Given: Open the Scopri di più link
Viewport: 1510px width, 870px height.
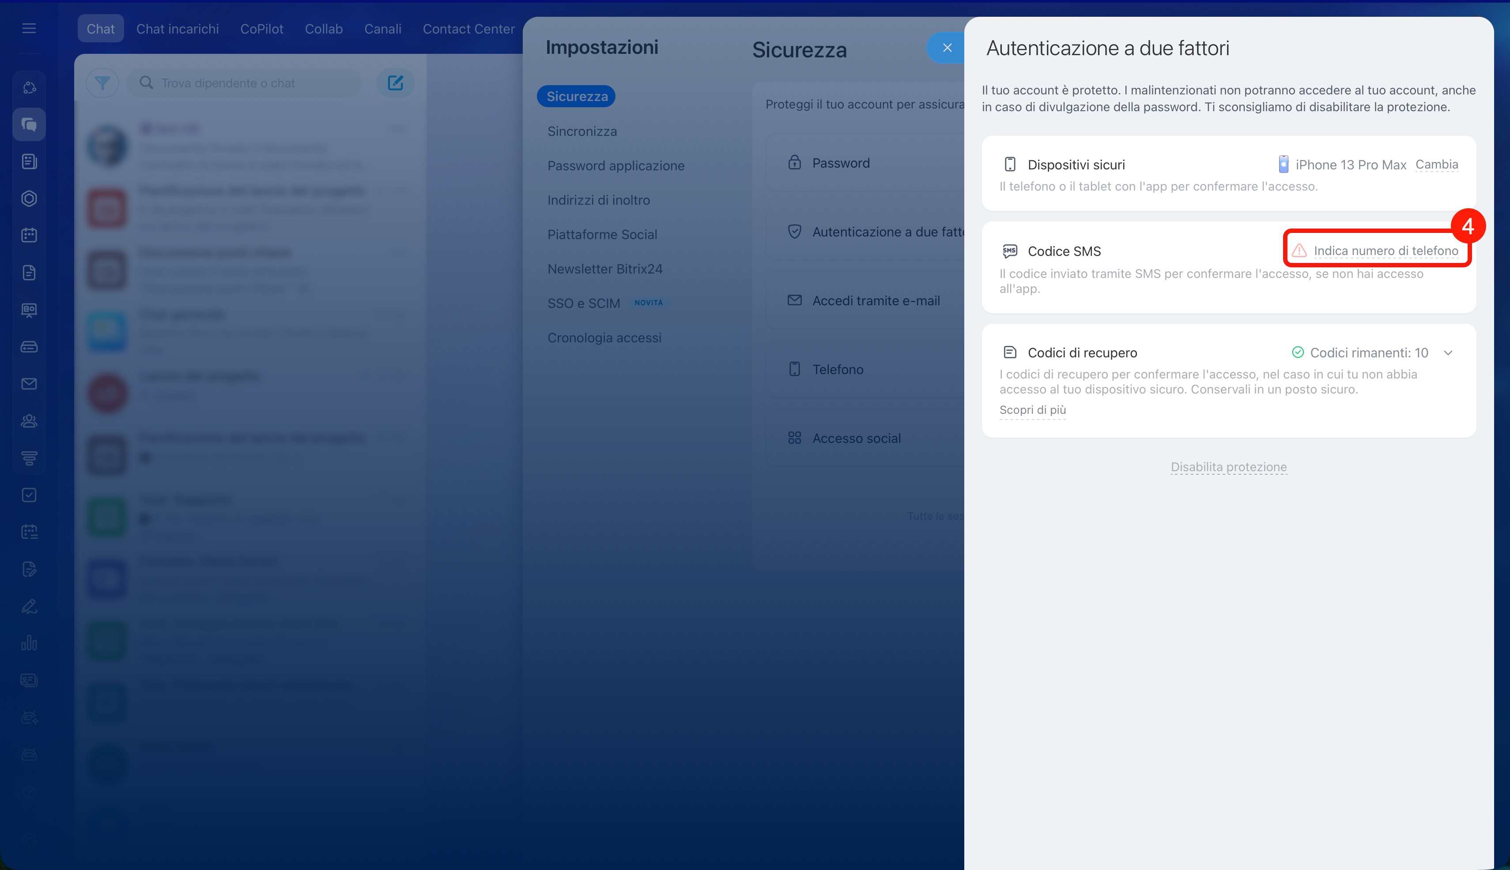Looking at the screenshot, I should point(1032,410).
